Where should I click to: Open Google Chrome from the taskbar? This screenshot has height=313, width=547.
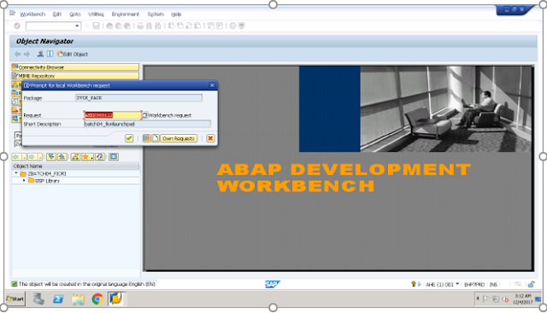(97, 299)
